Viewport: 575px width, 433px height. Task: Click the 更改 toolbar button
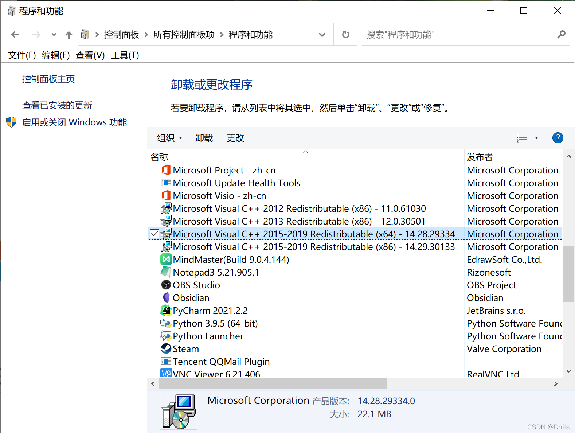(235, 138)
